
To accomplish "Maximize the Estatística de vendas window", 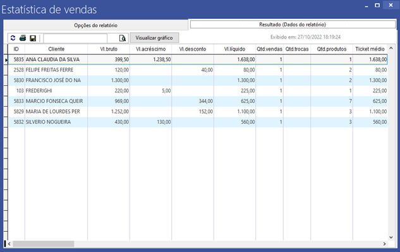I will coord(377,5).
